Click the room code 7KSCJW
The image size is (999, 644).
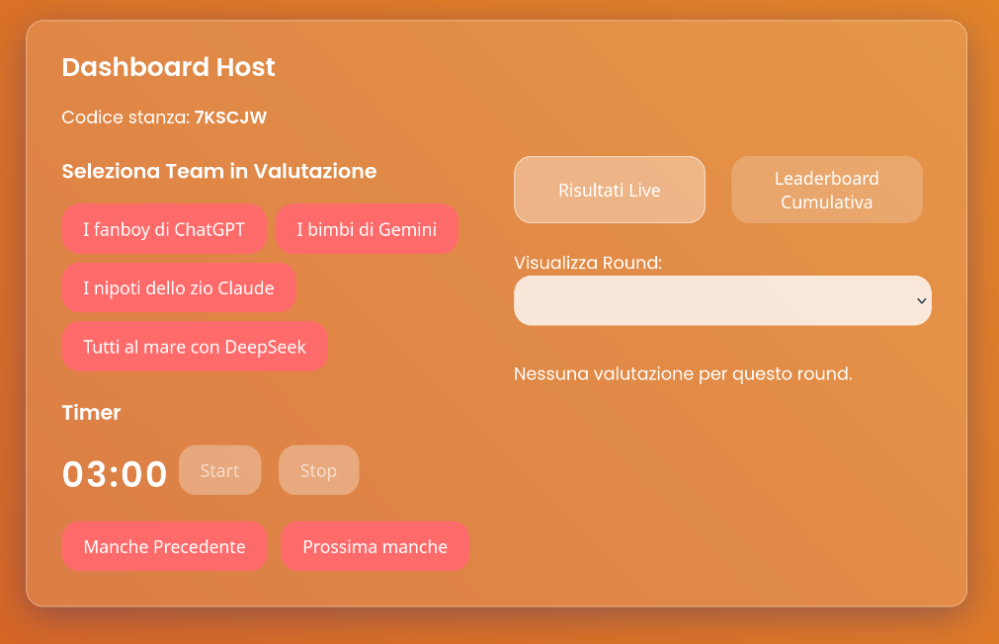pos(230,118)
